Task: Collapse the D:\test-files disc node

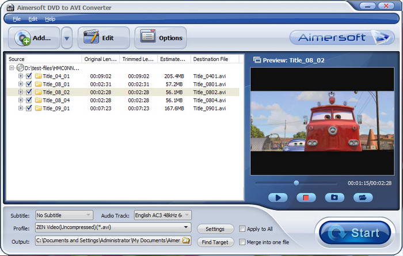Action: coord(12,68)
